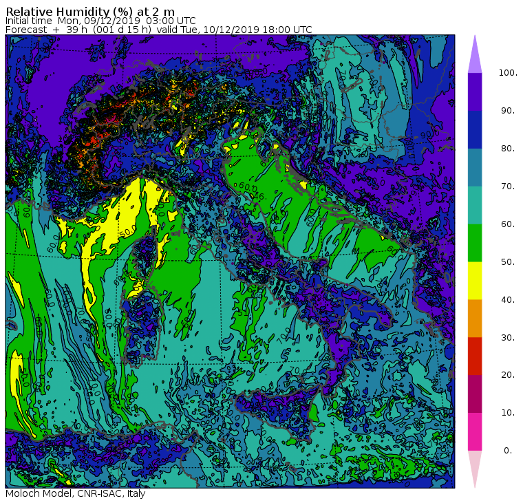Click the 20–30 red legend band
The height and width of the screenshot is (503, 523).
click(x=475, y=356)
